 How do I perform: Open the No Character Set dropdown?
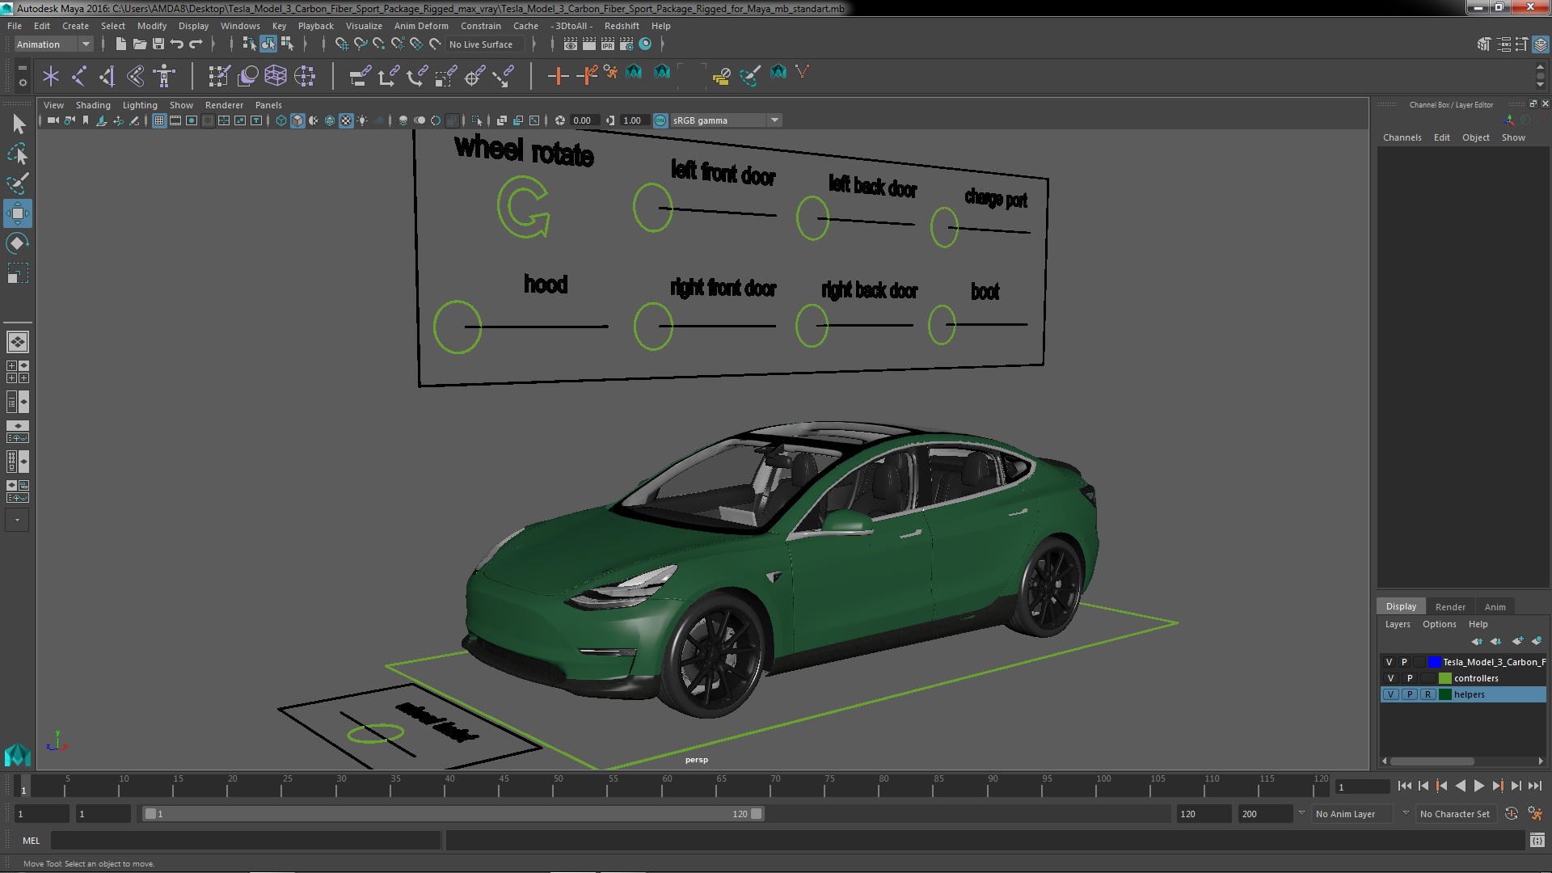point(1455,814)
